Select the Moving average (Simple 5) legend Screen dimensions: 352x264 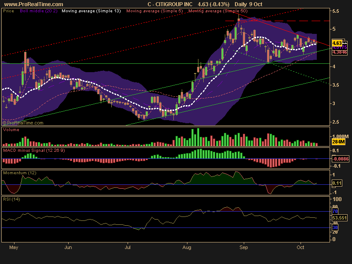(x=154, y=11)
